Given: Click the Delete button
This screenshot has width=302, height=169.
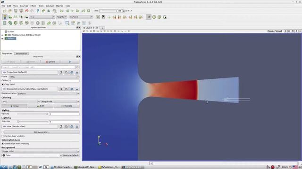Looking at the screenshot, I should pyautogui.click(x=50, y=61).
